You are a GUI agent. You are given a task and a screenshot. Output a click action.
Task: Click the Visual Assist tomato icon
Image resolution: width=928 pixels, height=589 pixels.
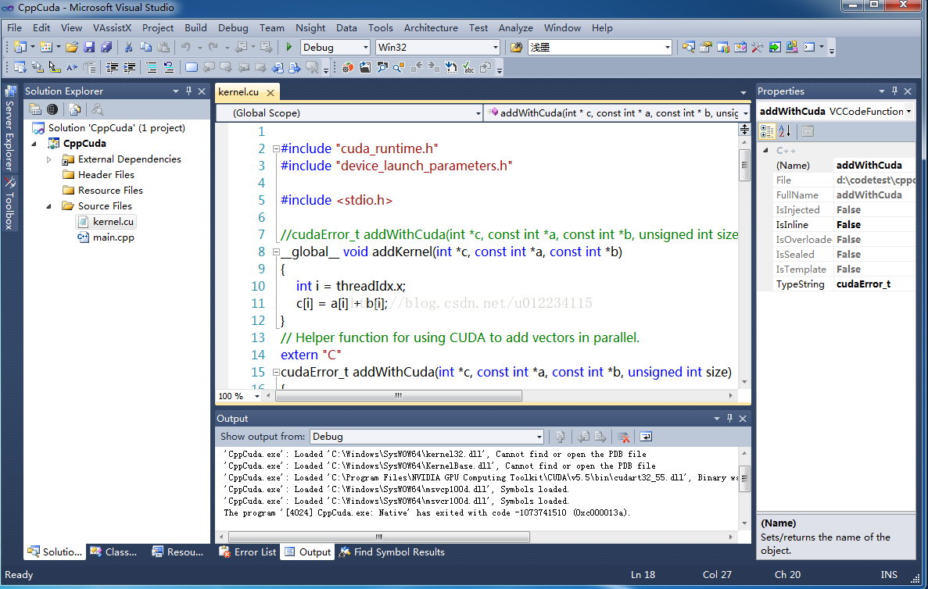tap(348, 67)
